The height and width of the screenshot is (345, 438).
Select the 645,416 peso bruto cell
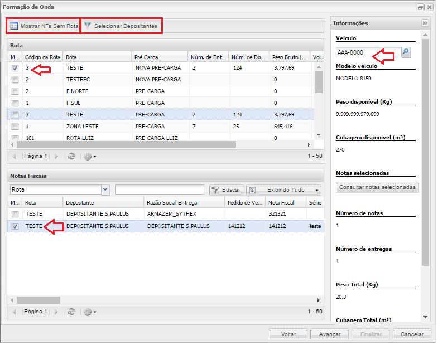click(x=291, y=127)
